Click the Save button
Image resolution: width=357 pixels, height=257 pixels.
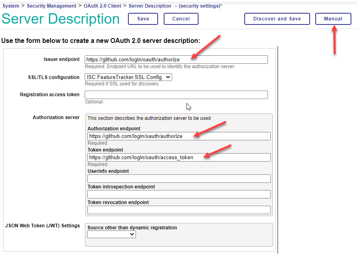point(143,19)
